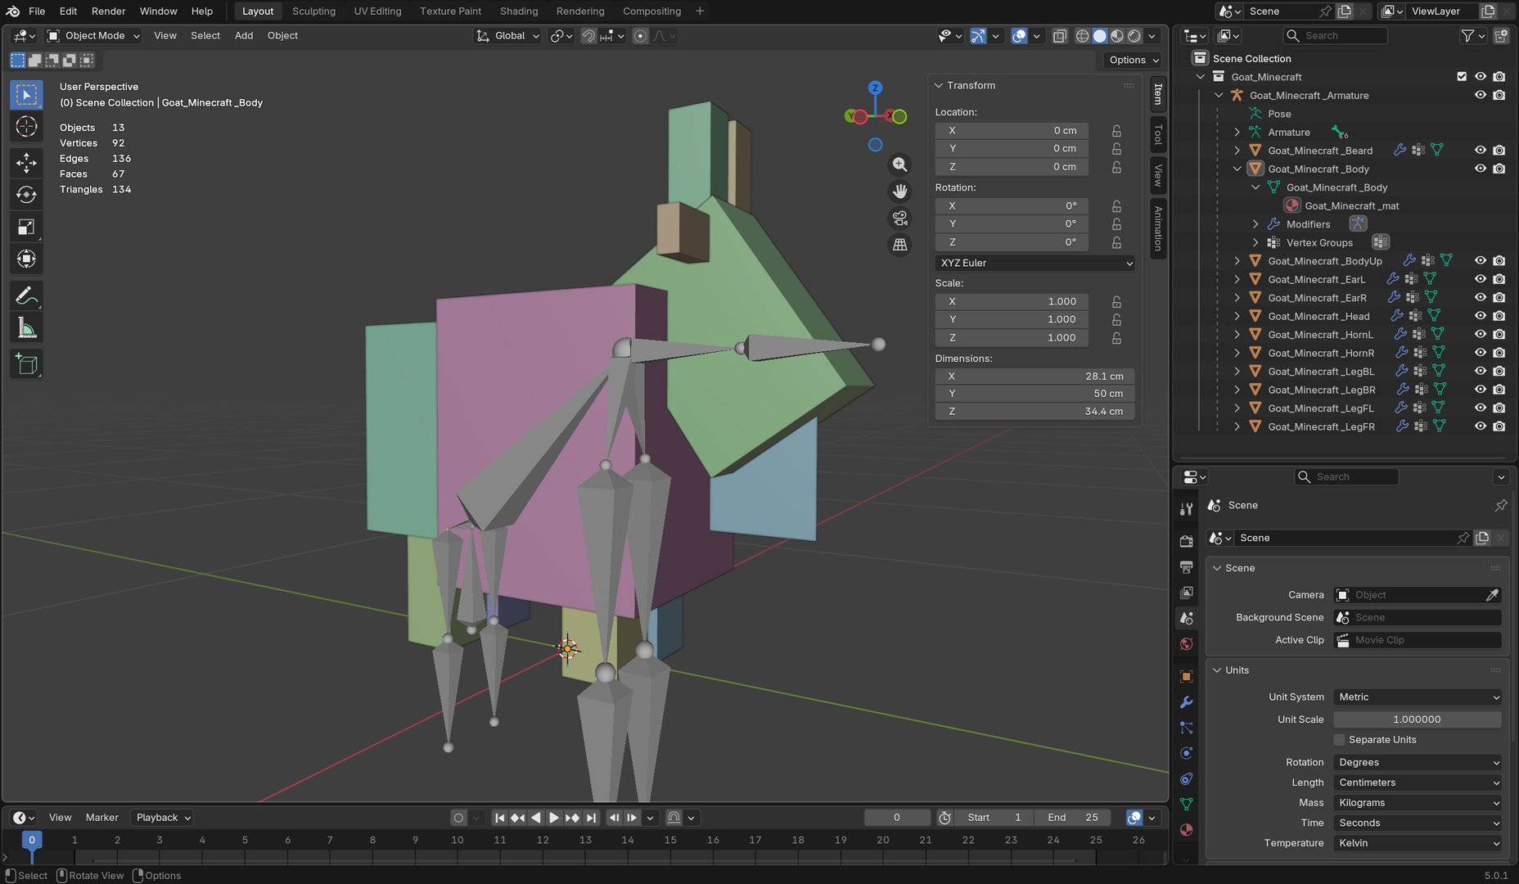The image size is (1519, 884).
Task: Click the outliner Search field
Action: tap(1334, 36)
